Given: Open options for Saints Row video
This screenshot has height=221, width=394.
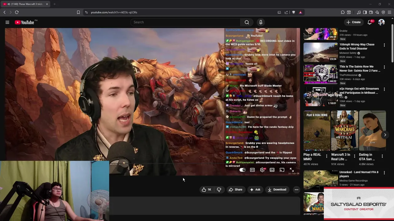Looking at the screenshot, I should click(x=384, y=67).
